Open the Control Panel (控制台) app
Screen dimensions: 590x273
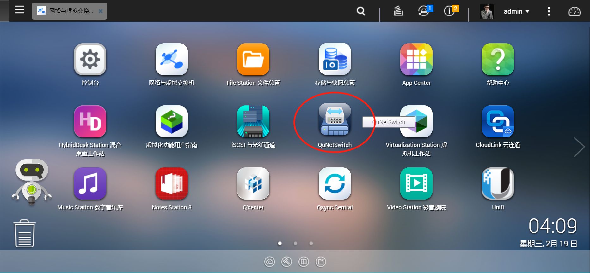click(90, 59)
